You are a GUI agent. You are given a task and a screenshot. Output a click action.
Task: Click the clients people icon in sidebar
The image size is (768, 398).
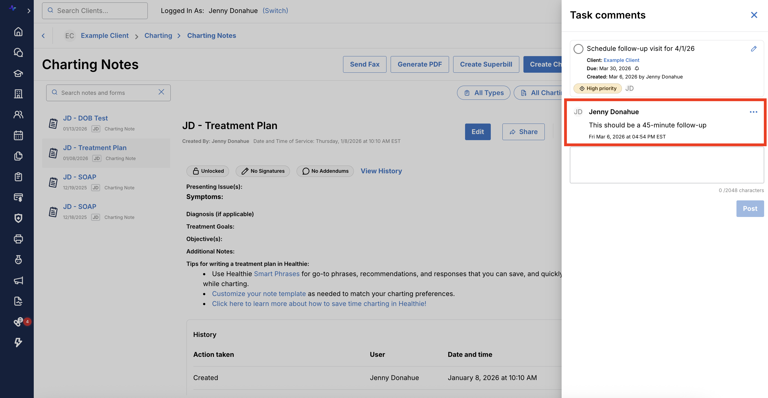18,114
